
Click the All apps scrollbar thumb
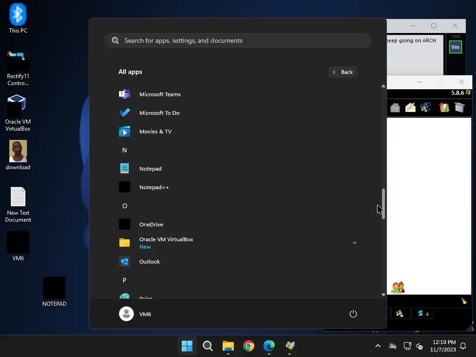383,204
